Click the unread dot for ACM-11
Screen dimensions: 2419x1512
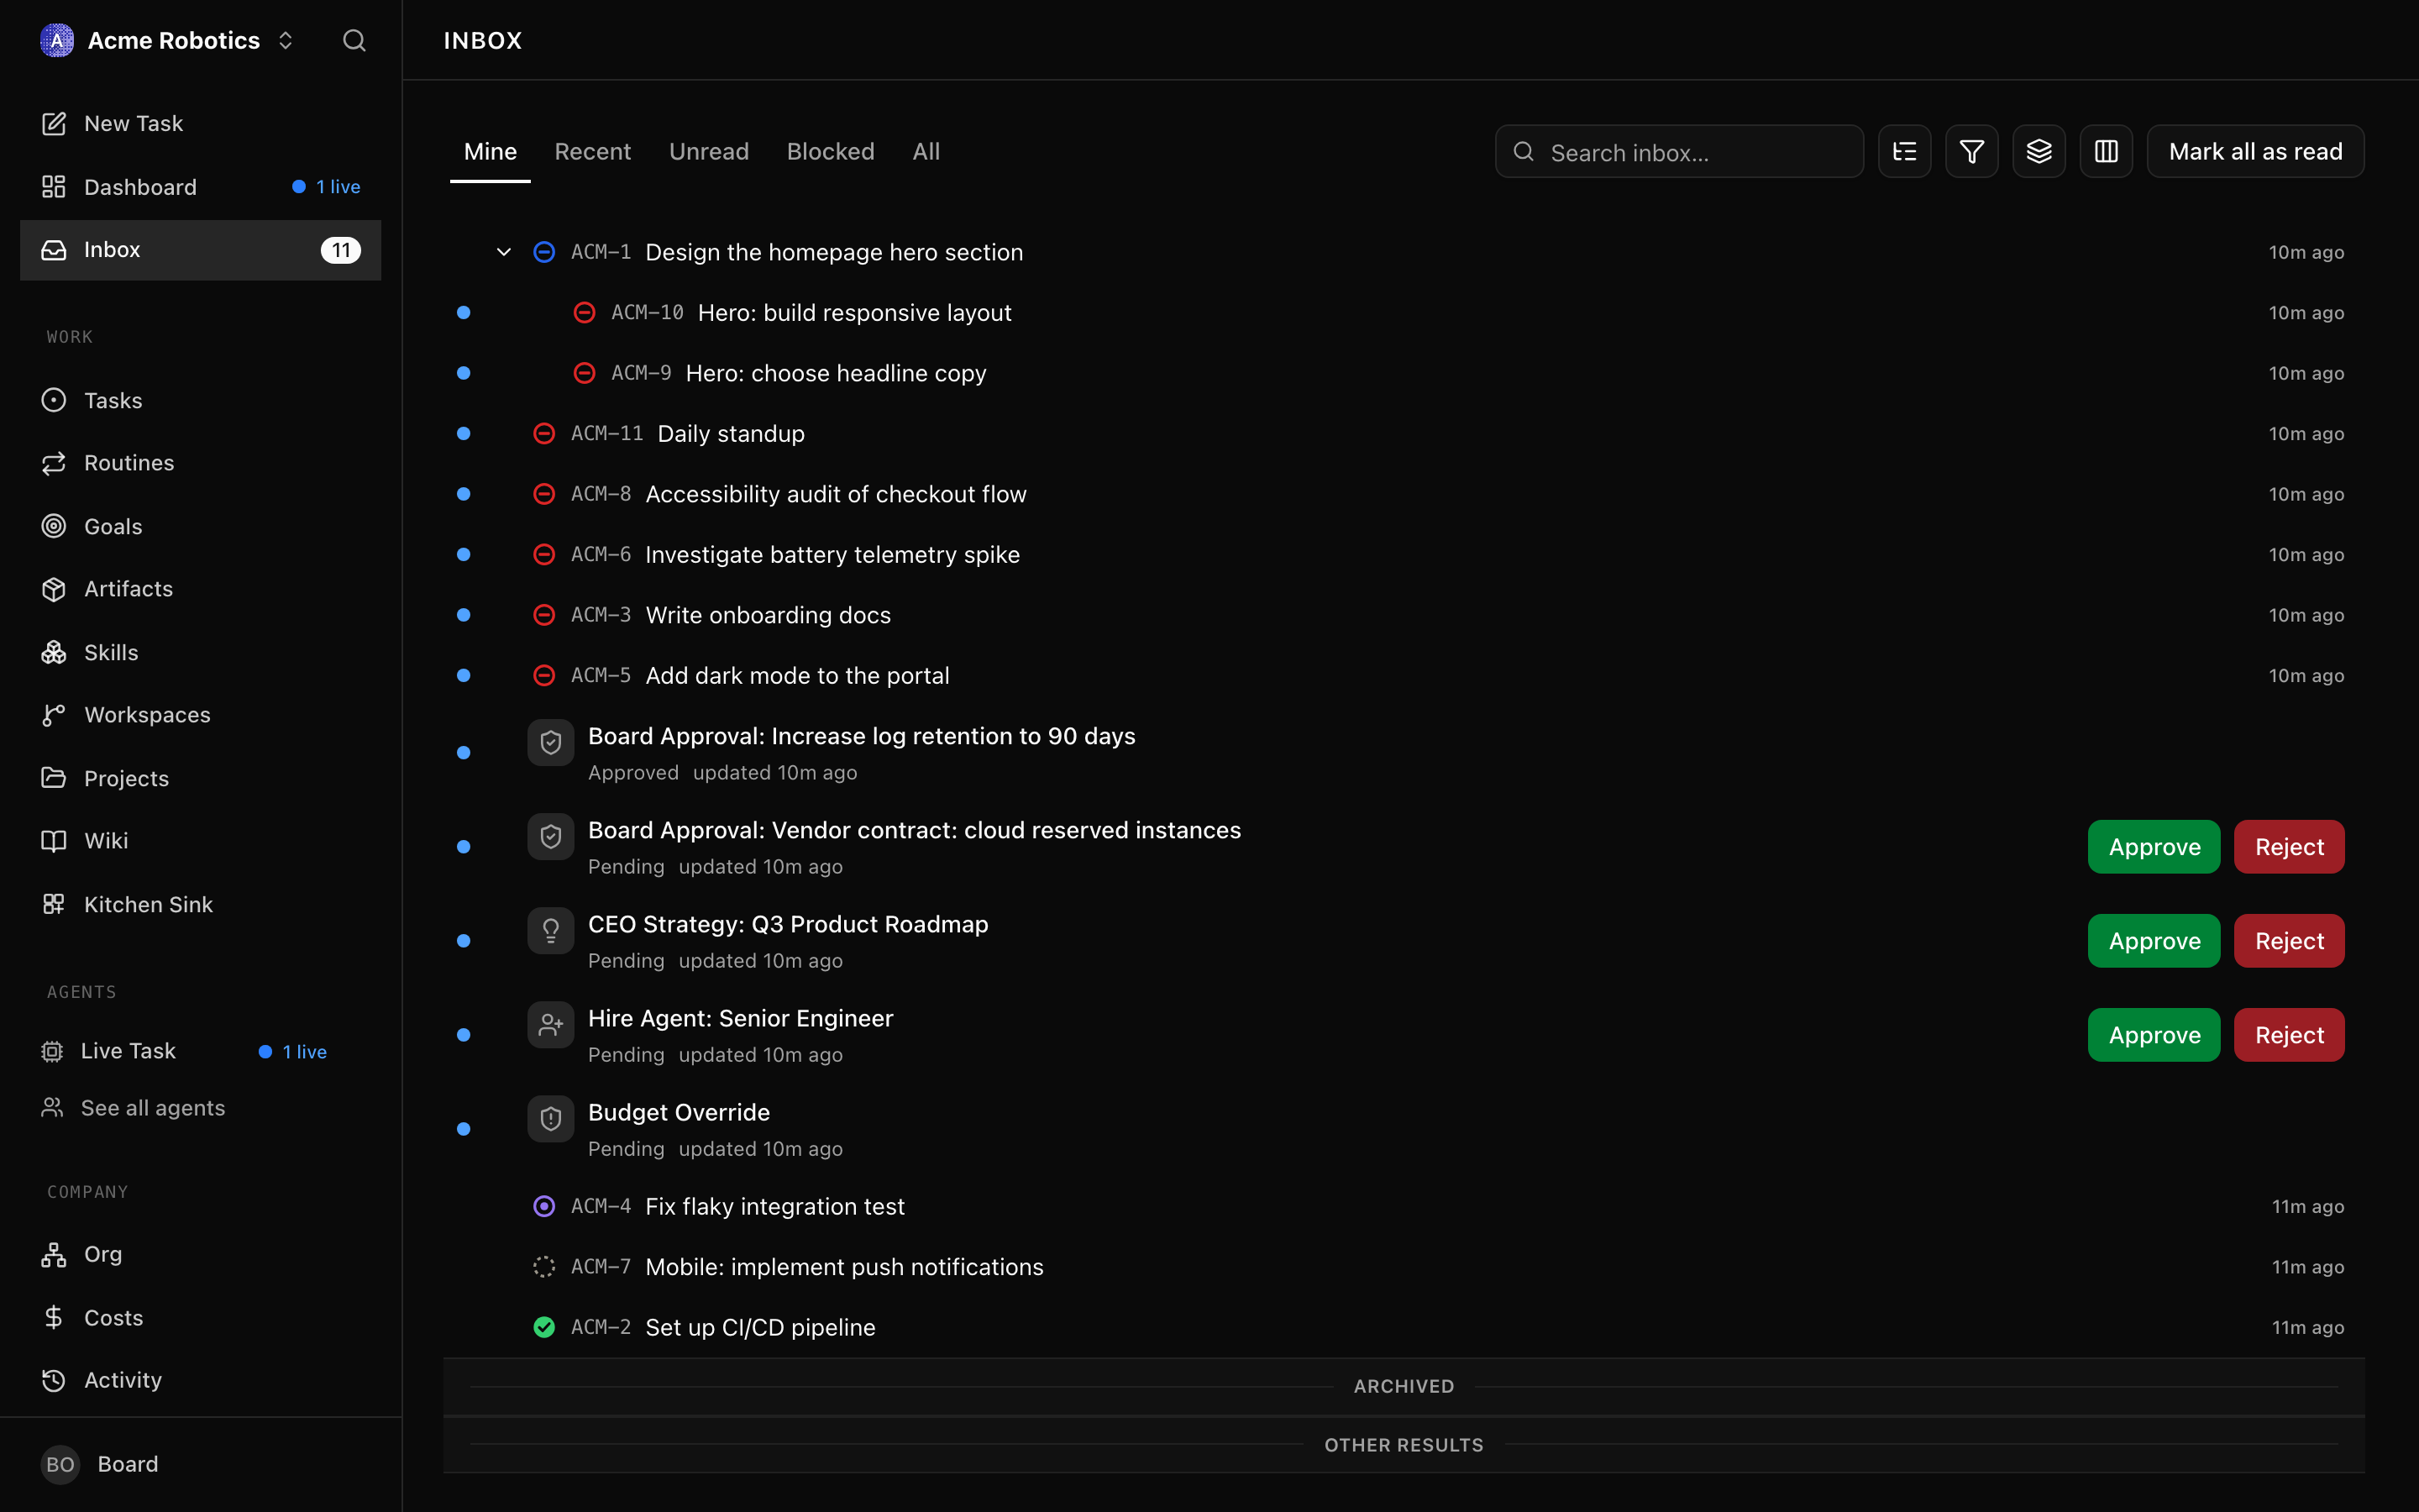point(464,434)
